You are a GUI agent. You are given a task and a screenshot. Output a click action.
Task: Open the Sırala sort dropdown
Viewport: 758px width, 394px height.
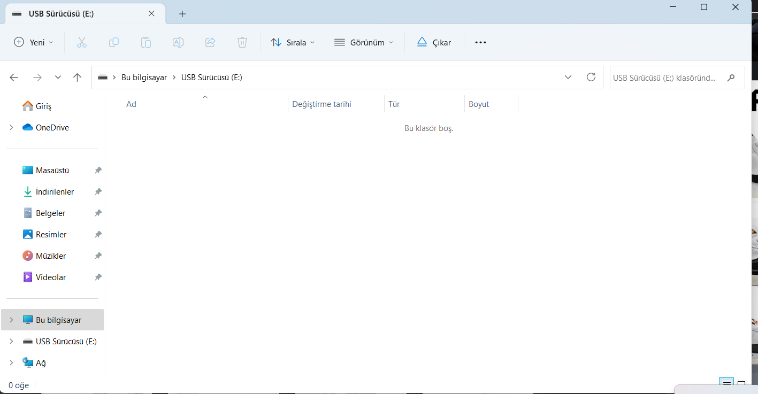pos(293,42)
